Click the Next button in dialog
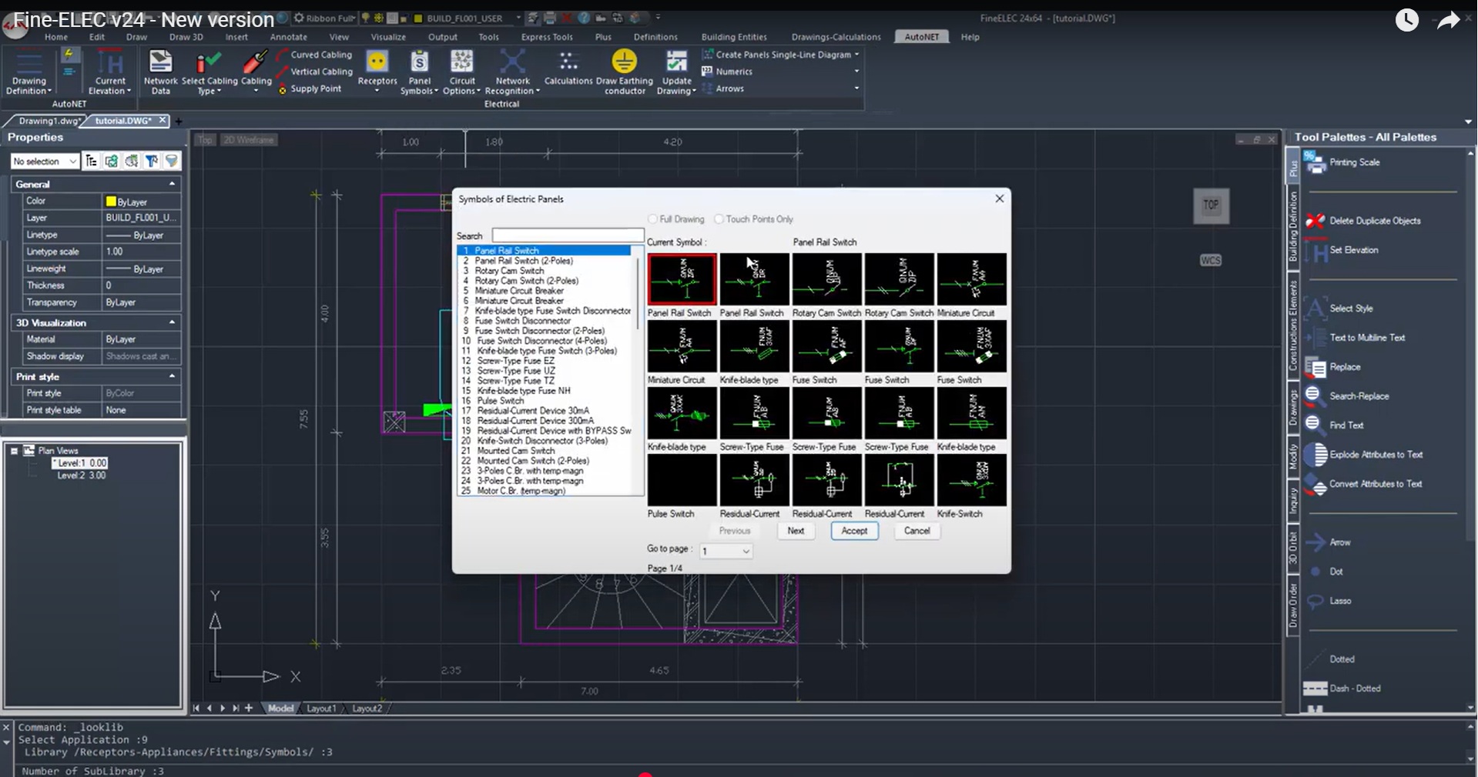 796,531
